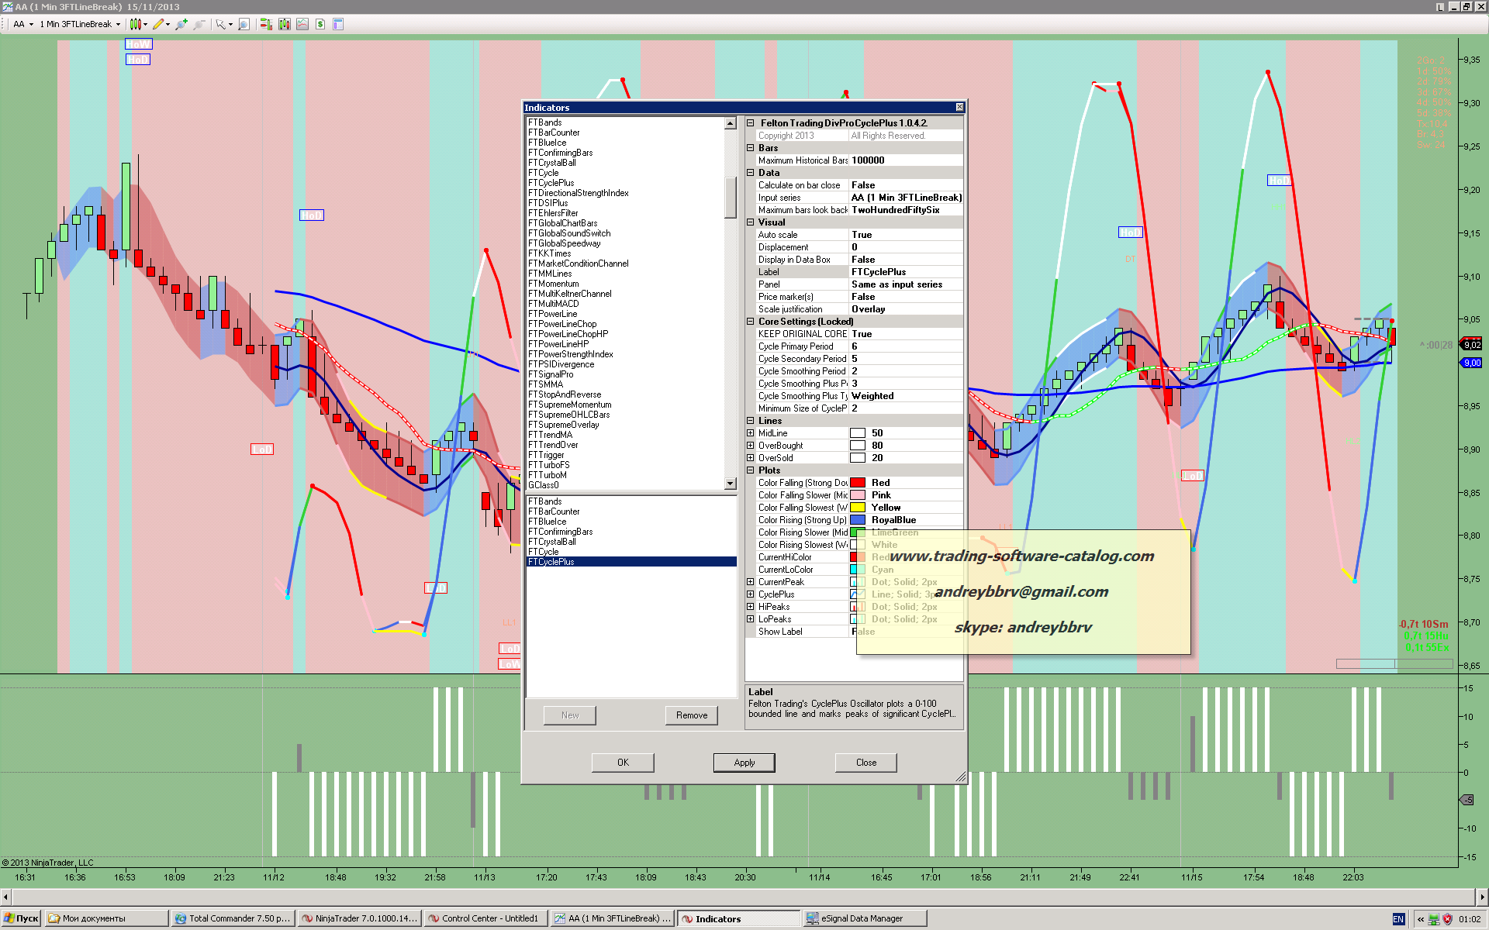Click the zoom in magnifier icon
Image resolution: width=1489 pixels, height=930 pixels.
tap(181, 24)
